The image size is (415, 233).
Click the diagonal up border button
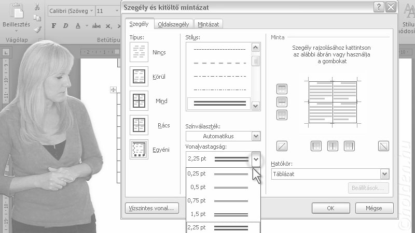pyautogui.click(x=282, y=146)
